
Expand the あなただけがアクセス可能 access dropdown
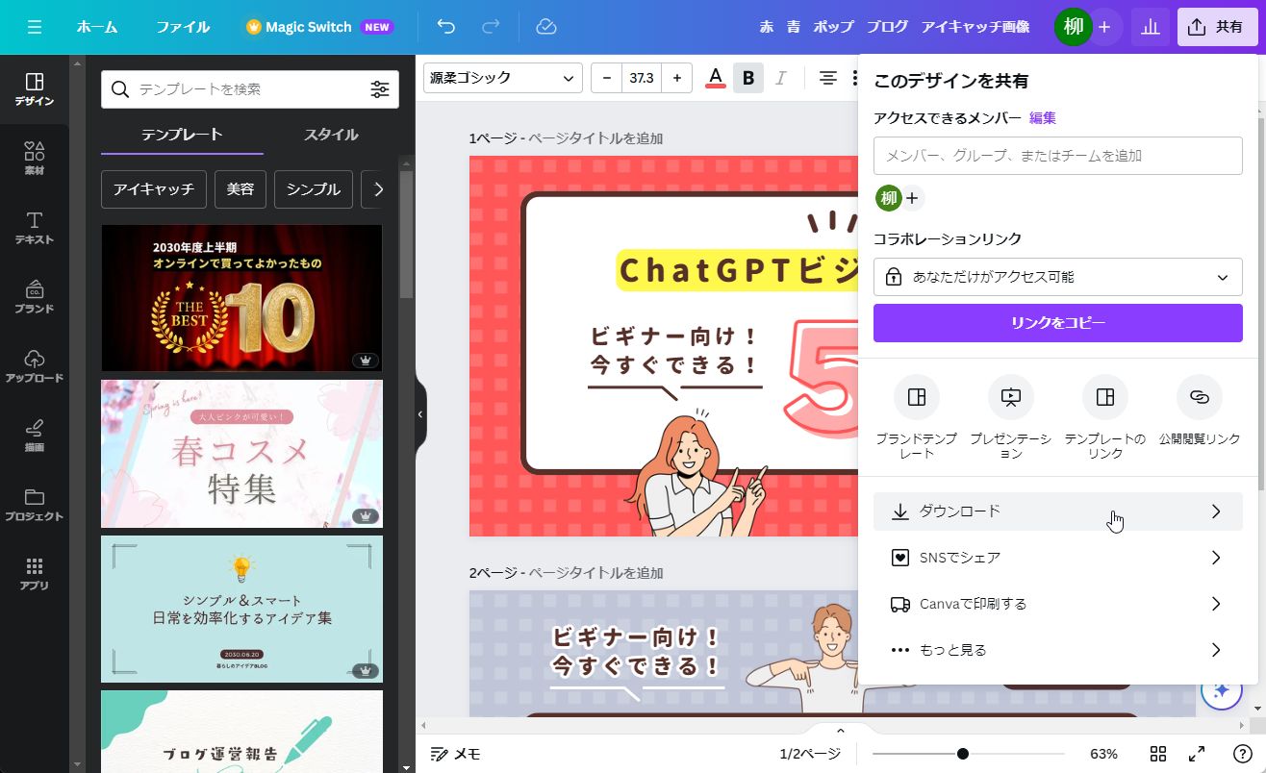pyautogui.click(x=1057, y=277)
